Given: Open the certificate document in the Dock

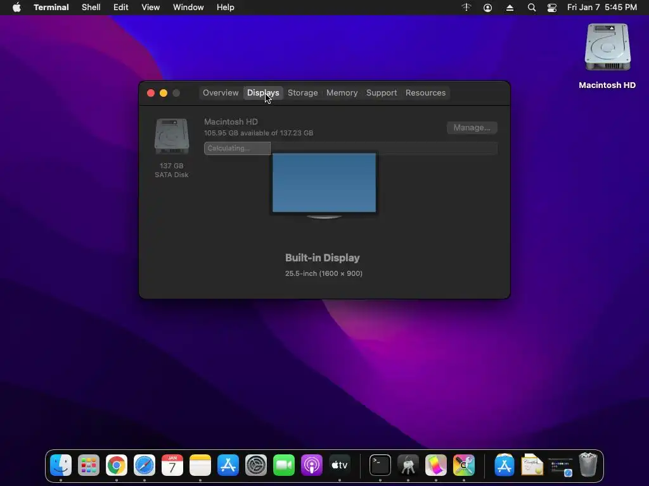Looking at the screenshot, I should (x=532, y=465).
